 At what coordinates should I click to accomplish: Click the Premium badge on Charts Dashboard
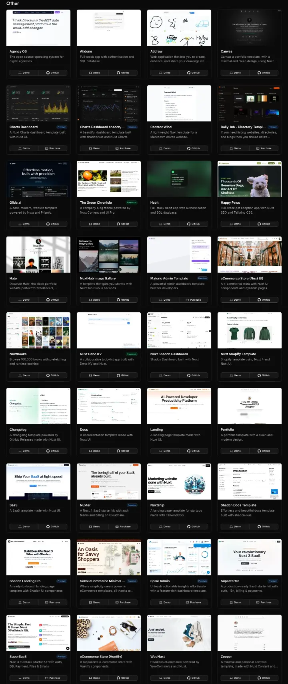62,127
